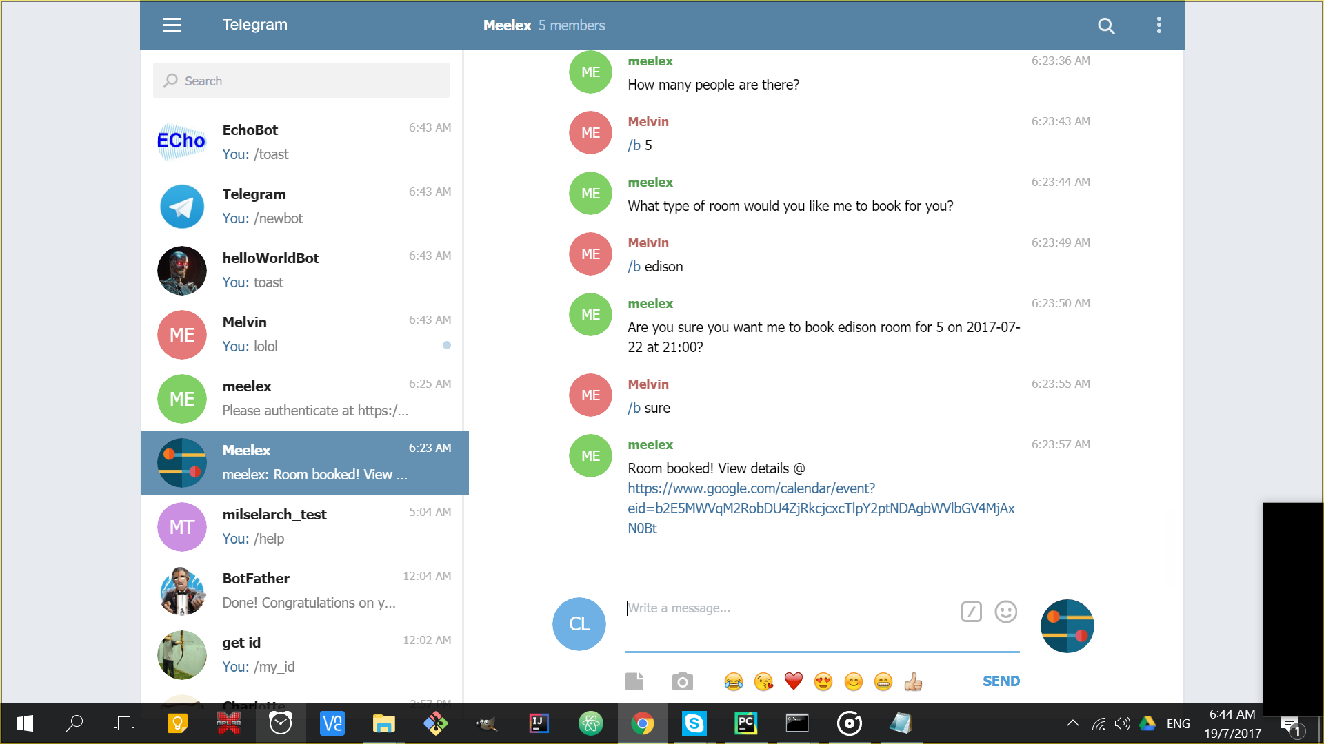Show hidden system tray icons

point(1072,723)
